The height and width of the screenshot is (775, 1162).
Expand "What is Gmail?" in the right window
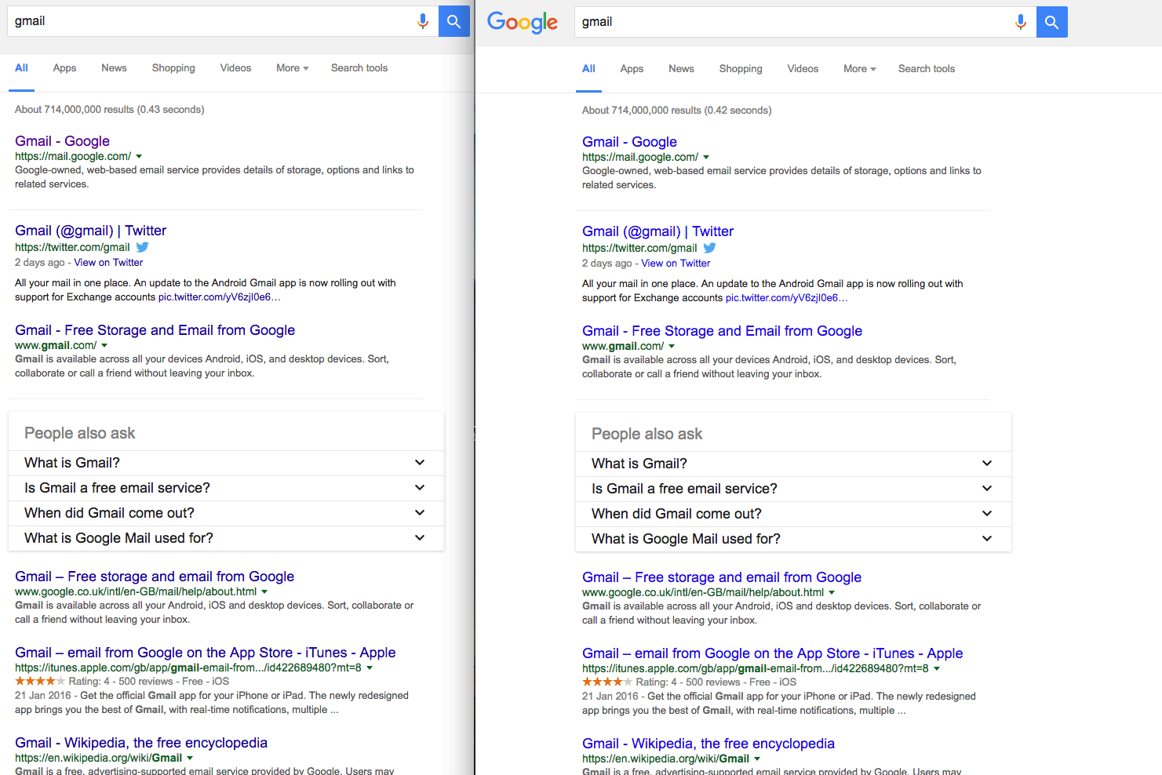tap(986, 464)
